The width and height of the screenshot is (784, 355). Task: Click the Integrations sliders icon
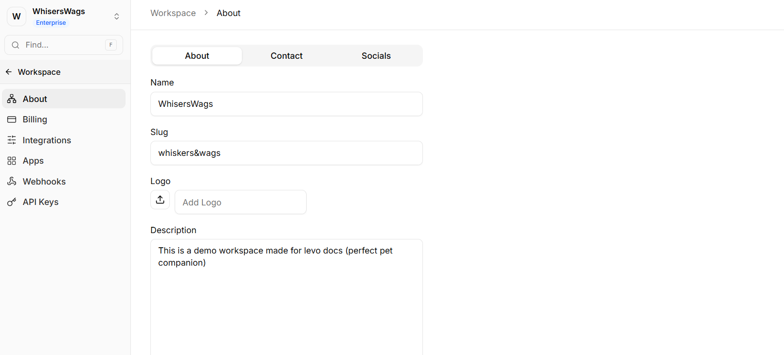12,140
